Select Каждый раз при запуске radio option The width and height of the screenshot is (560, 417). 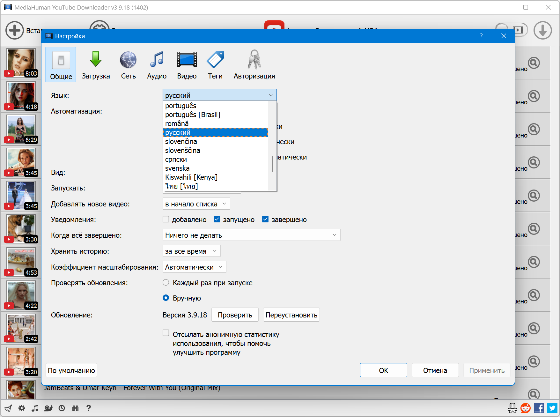(166, 283)
